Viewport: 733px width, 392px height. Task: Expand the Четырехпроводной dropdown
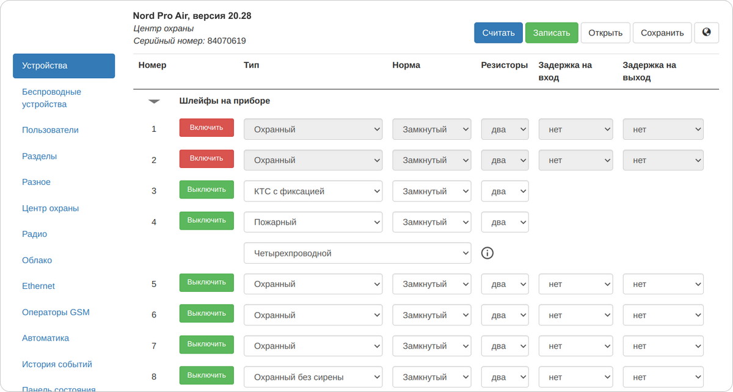pyautogui.click(x=357, y=253)
